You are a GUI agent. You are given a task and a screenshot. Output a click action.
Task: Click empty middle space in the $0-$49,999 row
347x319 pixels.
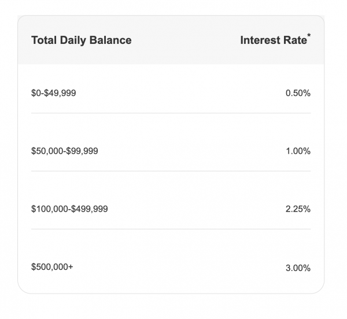(173, 92)
